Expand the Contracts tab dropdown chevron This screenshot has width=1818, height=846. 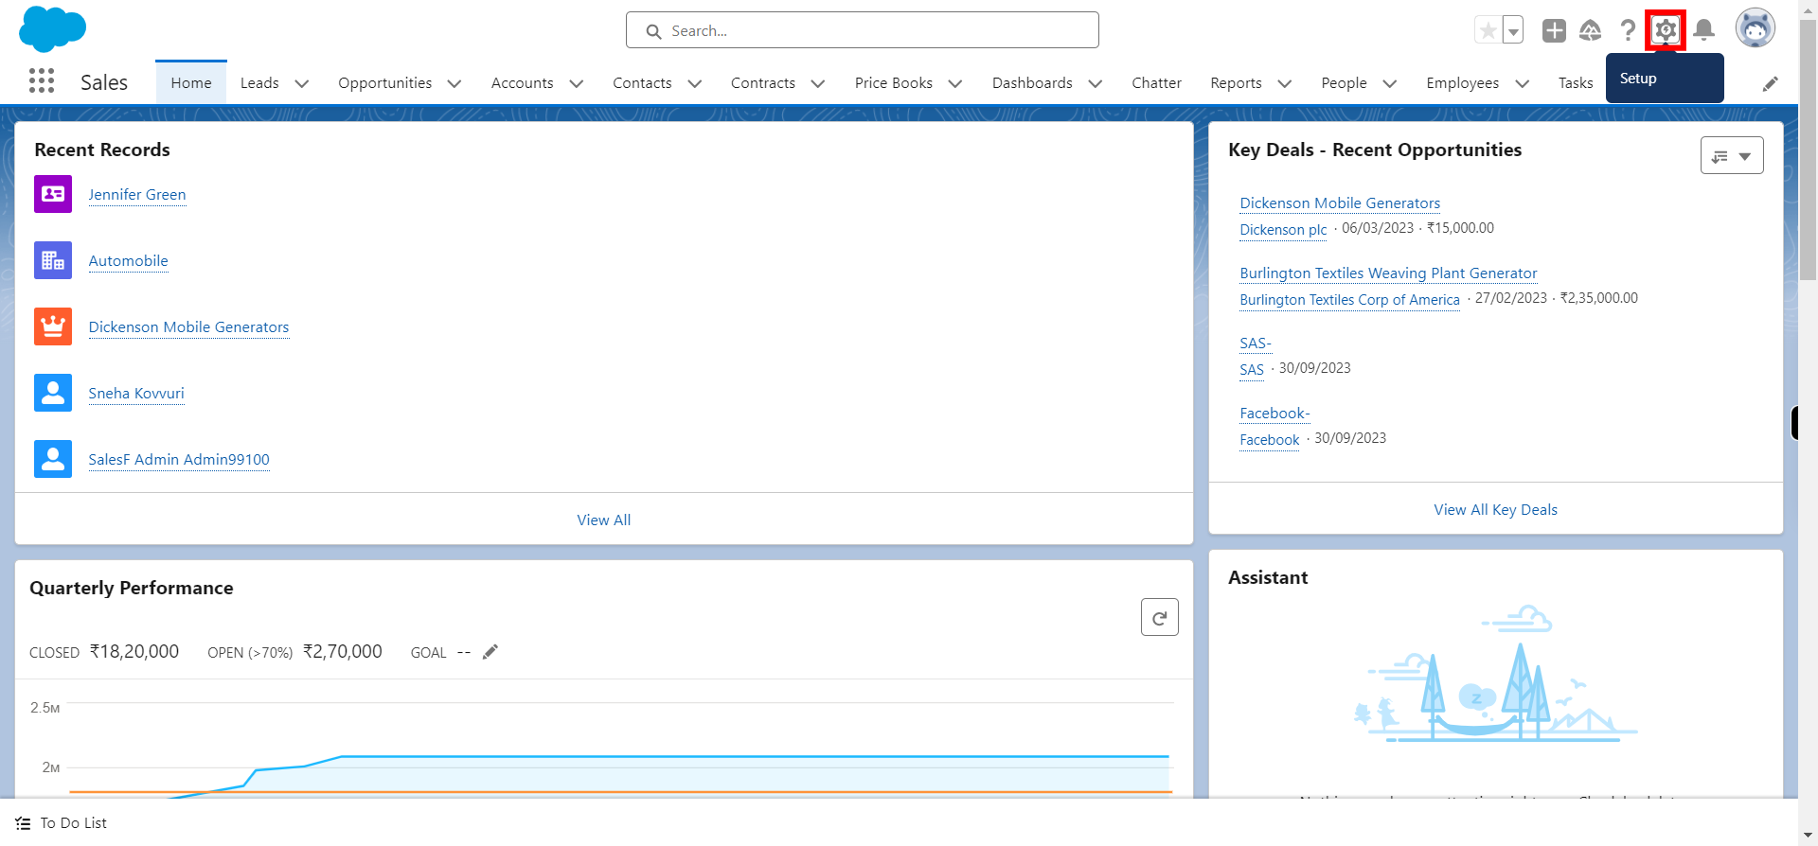click(x=818, y=83)
